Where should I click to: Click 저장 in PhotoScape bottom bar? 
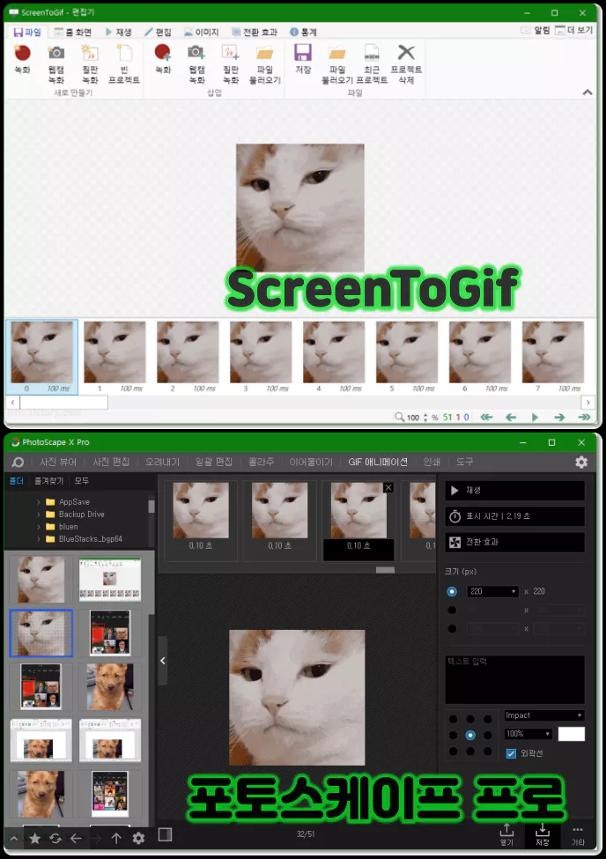542,835
